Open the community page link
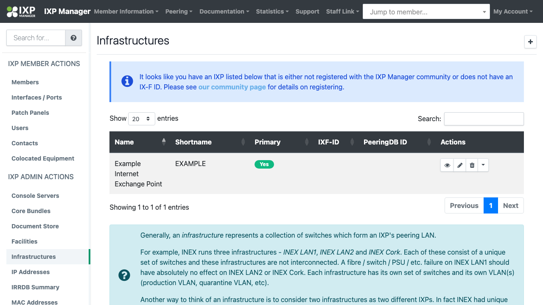The width and height of the screenshot is (543, 305). coord(232,87)
